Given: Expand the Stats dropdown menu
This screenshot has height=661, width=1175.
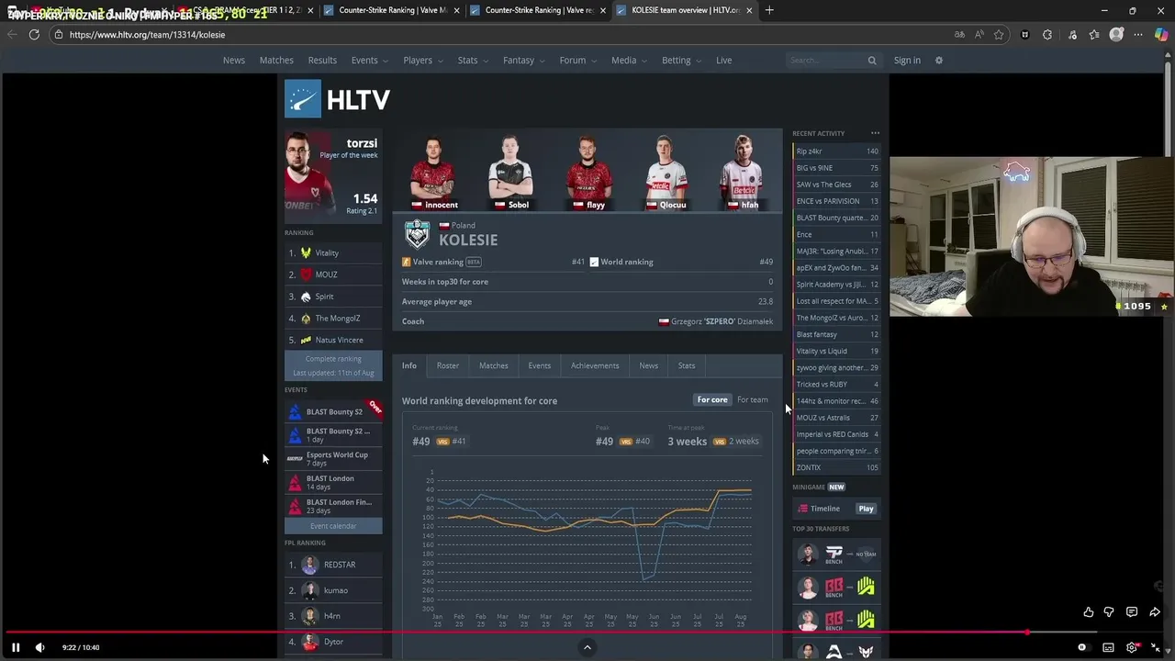Looking at the screenshot, I should click(x=473, y=61).
